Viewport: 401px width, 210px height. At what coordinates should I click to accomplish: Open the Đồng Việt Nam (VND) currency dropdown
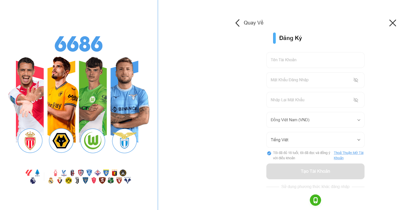tap(315, 120)
